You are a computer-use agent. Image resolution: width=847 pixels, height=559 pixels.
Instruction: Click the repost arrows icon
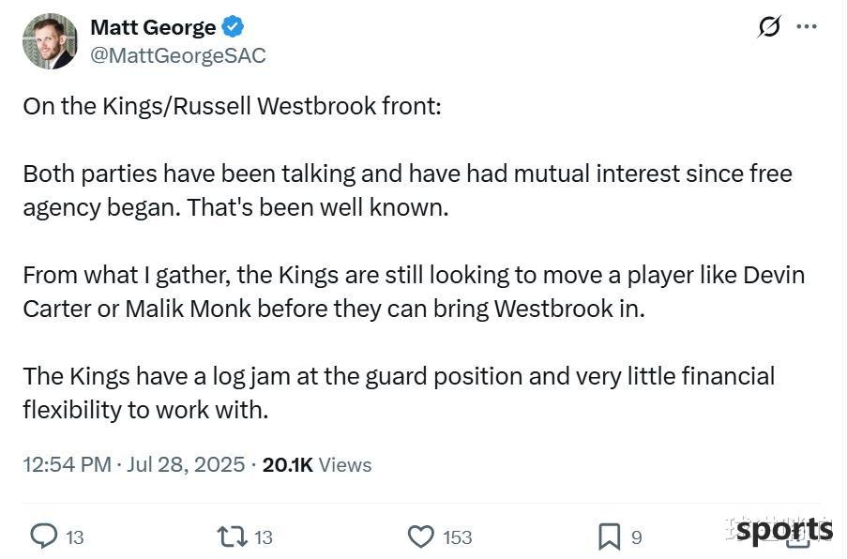[231, 536]
